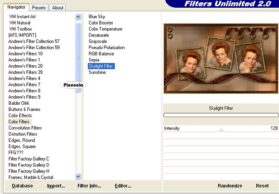
Task: Select Andrew's Filters 7
Action: pos(24,85)
